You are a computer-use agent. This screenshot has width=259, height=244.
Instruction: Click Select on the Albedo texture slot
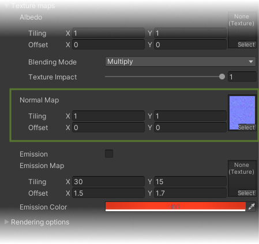(x=246, y=45)
